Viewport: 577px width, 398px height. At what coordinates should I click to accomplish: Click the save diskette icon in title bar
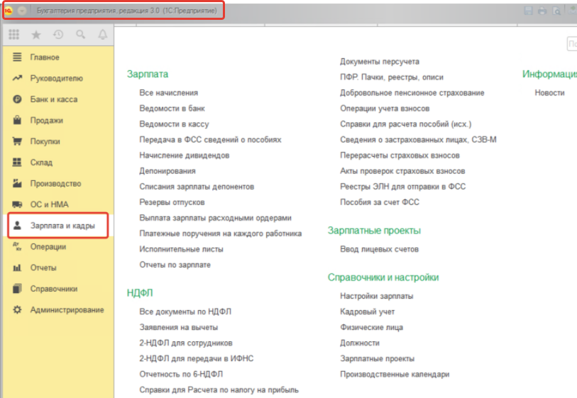click(529, 11)
